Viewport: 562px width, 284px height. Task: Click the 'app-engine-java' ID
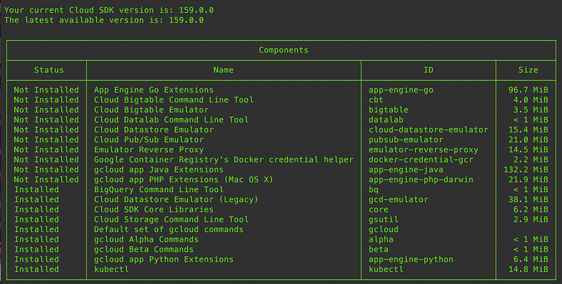406,170
